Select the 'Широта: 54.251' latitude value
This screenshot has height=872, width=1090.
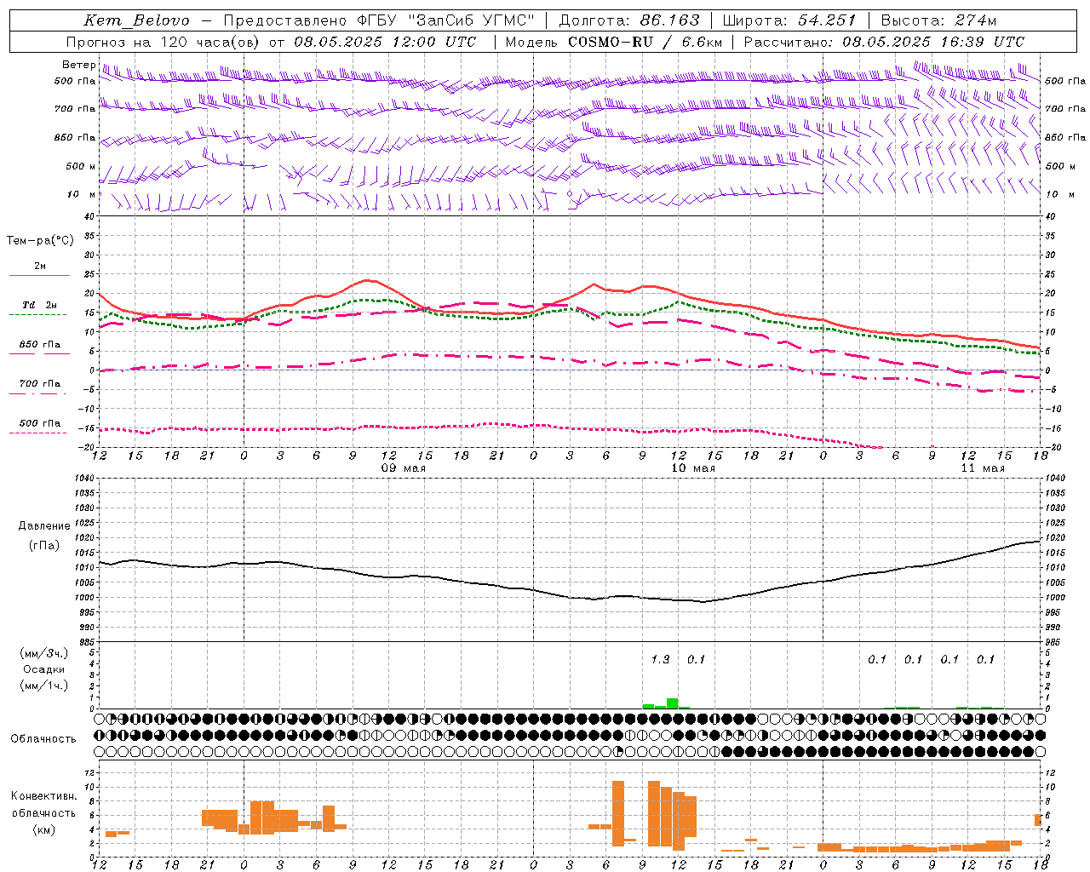[x=789, y=20]
